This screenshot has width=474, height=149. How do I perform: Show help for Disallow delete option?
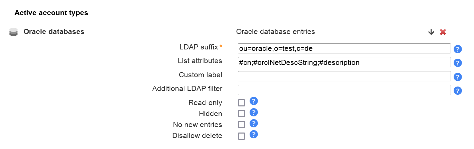coord(254,134)
